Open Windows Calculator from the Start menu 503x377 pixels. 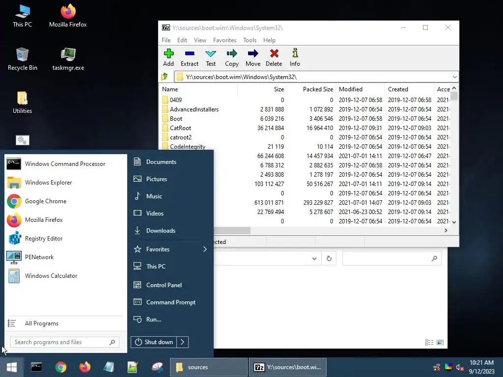[x=65, y=276]
